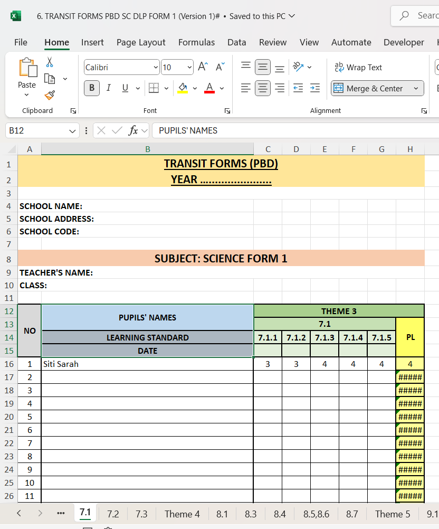Click the previous-sheet navigation arrow

tap(19, 514)
